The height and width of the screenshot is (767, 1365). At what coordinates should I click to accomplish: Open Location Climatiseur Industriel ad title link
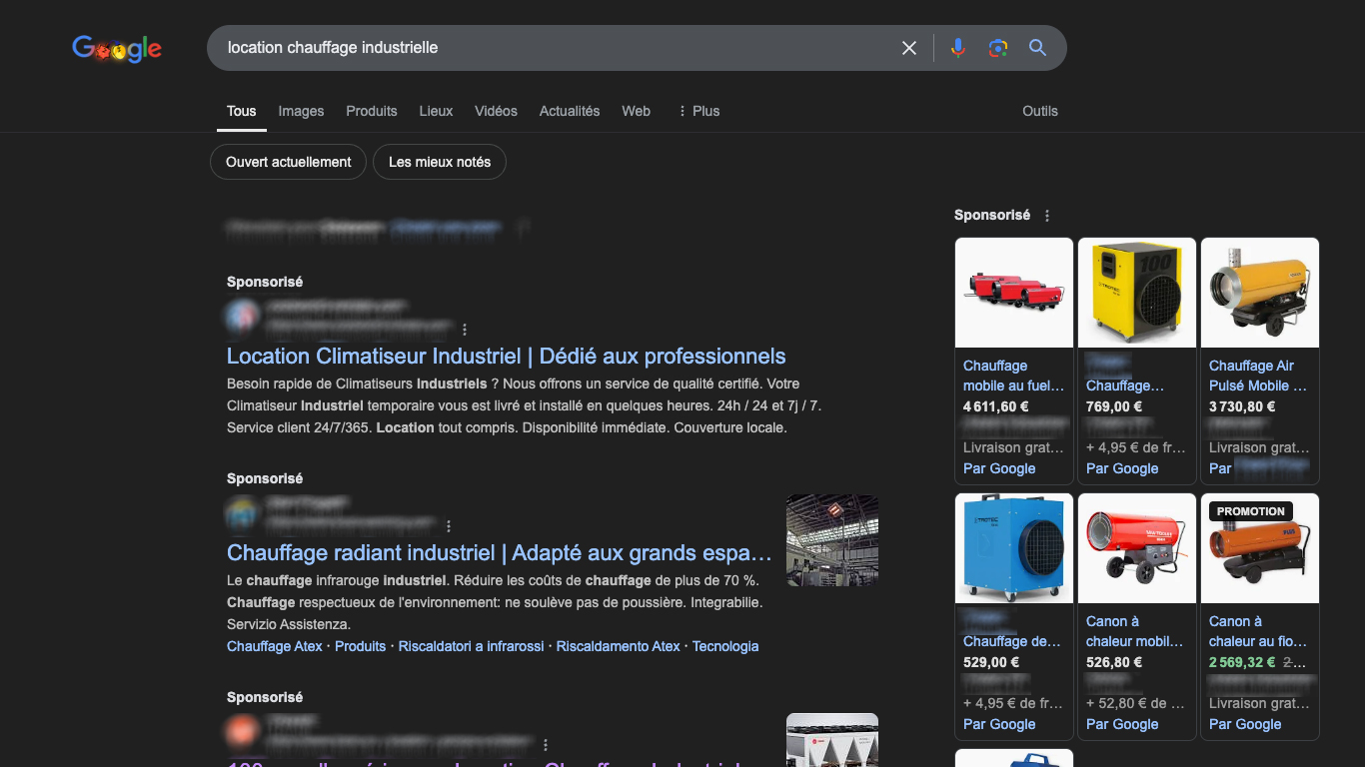pos(507,357)
